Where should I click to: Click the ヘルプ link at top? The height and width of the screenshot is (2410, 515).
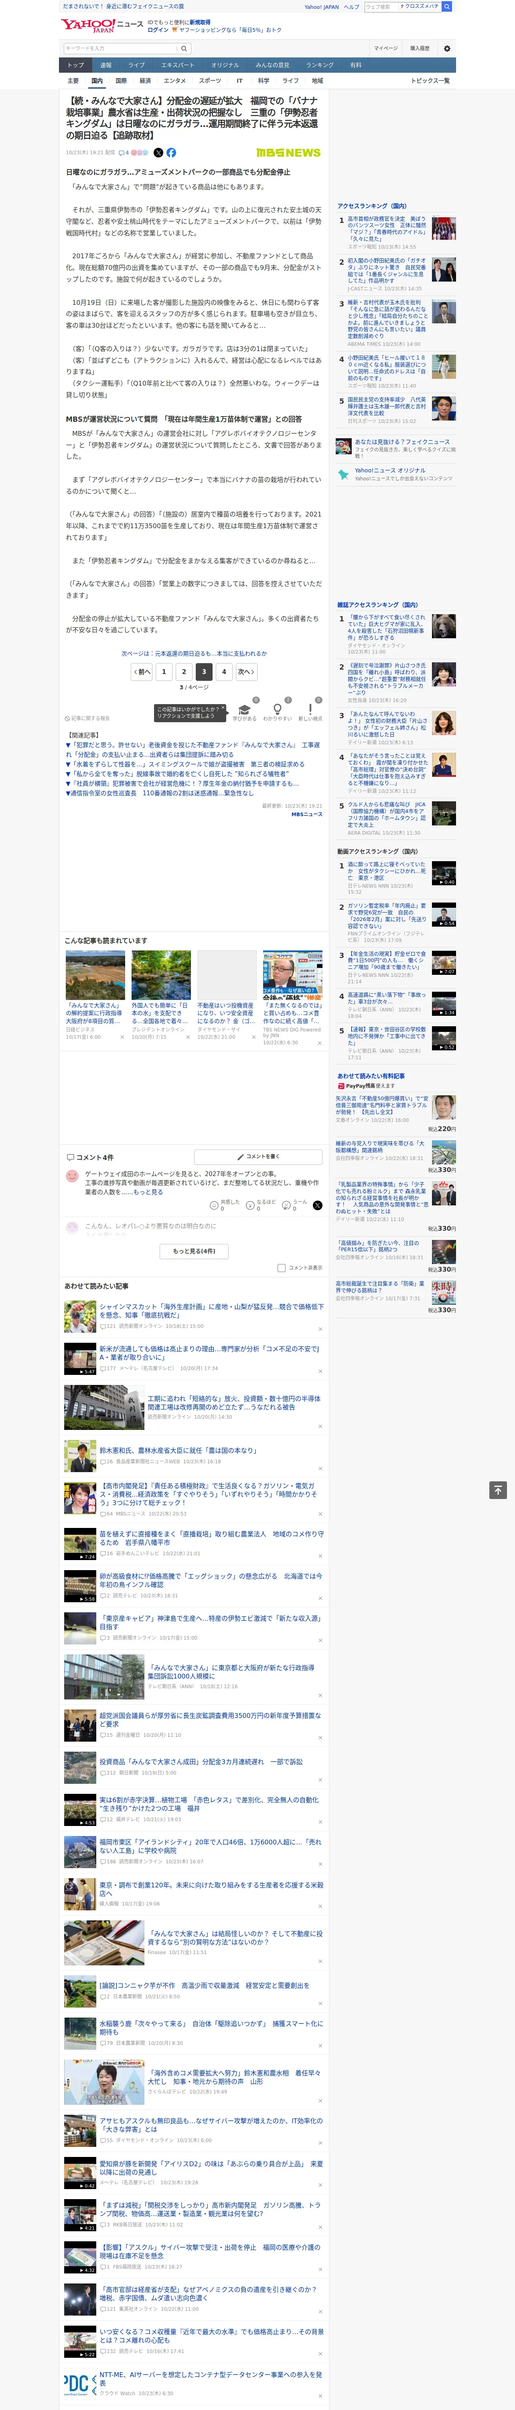pyautogui.click(x=351, y=6)
